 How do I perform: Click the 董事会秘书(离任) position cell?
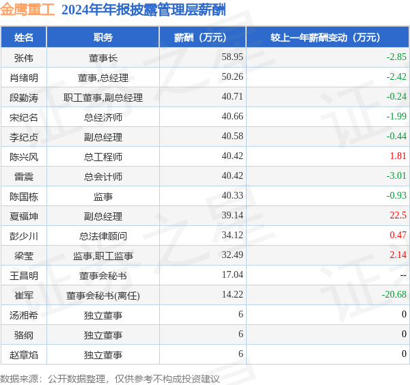pyautogui.click(x=103, y=296)
